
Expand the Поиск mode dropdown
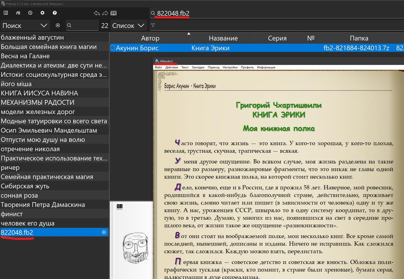(x=25, y=26)
